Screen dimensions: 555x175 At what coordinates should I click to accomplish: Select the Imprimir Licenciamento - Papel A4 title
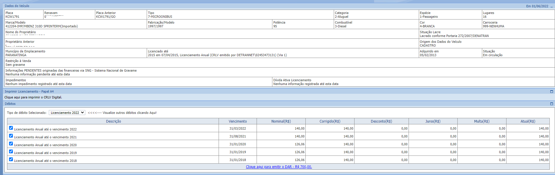pyautogui.click(x=29, y=91)
